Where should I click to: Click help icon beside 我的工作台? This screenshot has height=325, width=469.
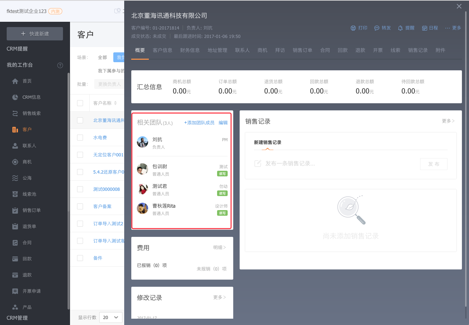(60, 65)
